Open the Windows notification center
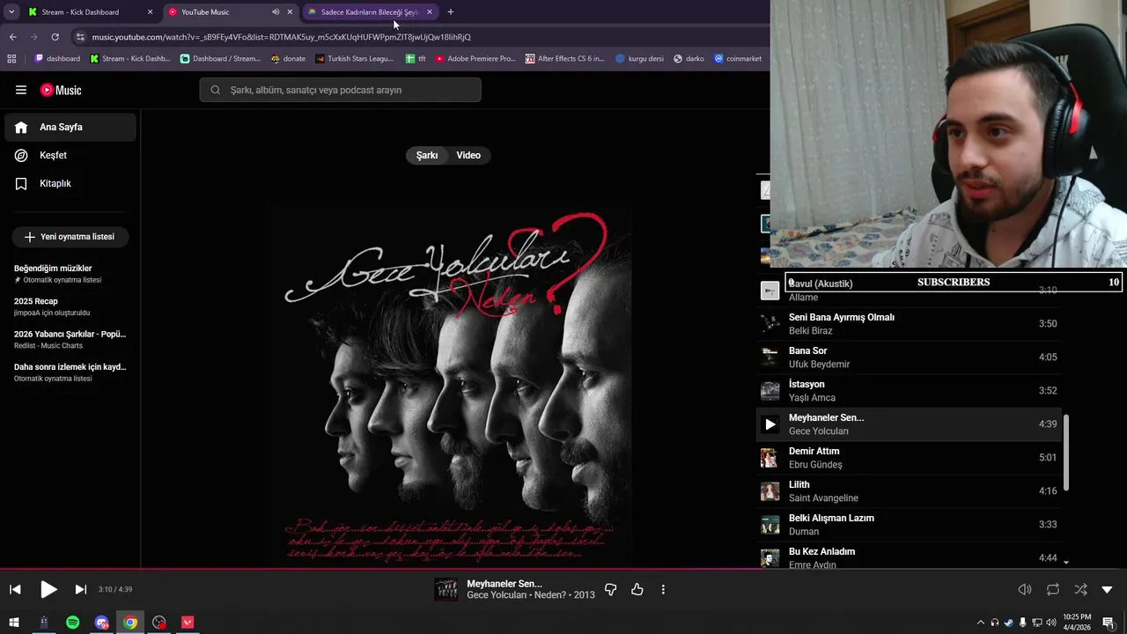 click(1109, 623)
